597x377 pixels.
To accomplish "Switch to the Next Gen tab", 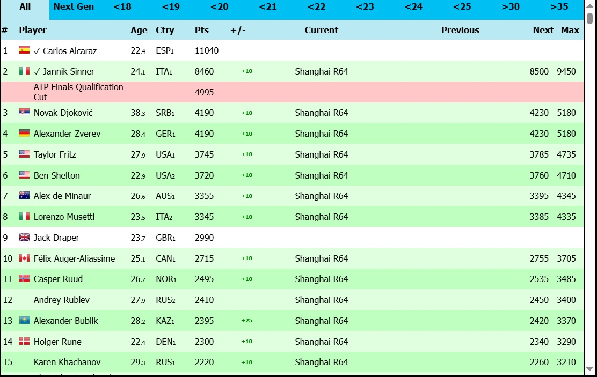I will (74, 7).
